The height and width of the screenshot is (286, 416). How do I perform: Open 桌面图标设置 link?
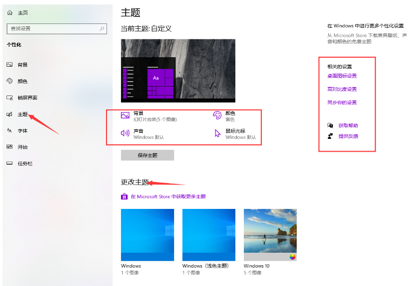point(342,76)
